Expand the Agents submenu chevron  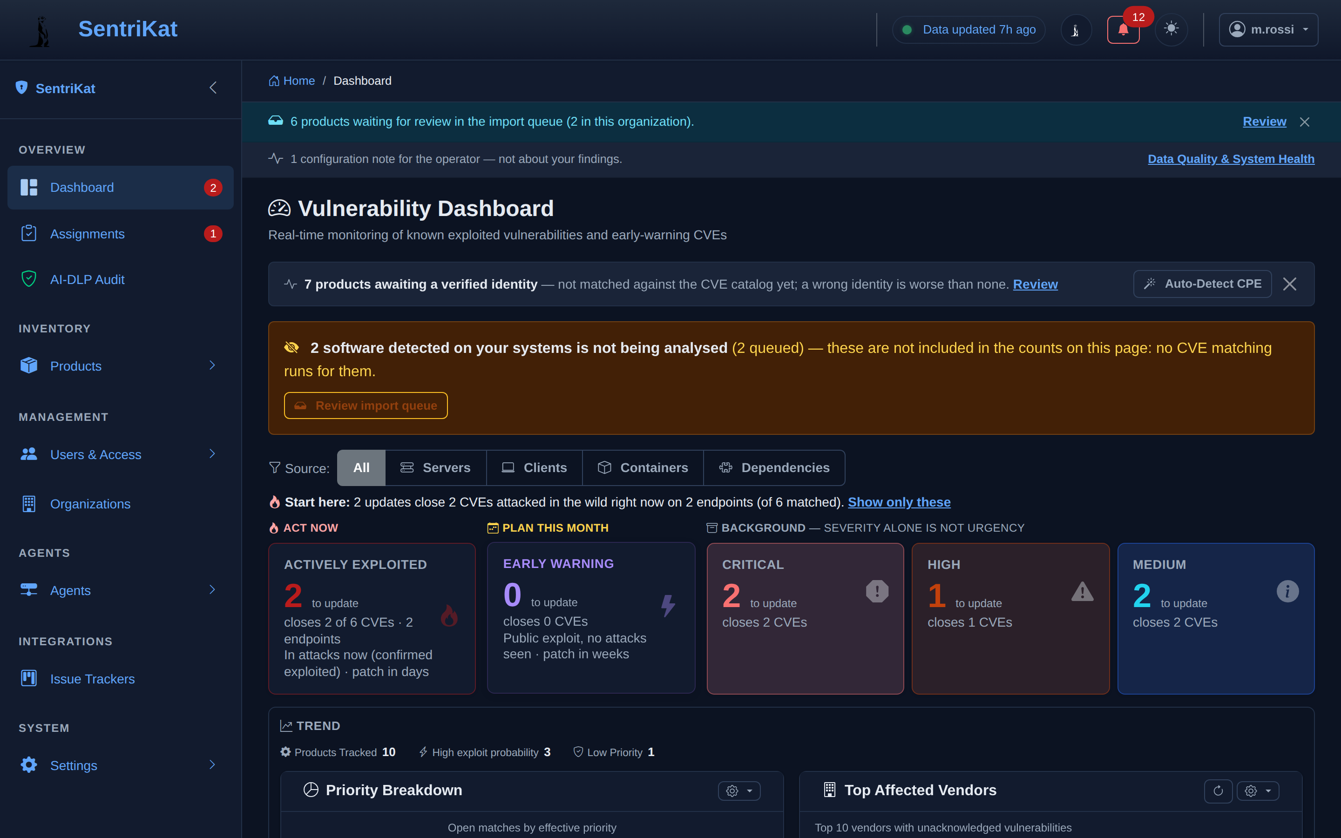pos(212,589)
